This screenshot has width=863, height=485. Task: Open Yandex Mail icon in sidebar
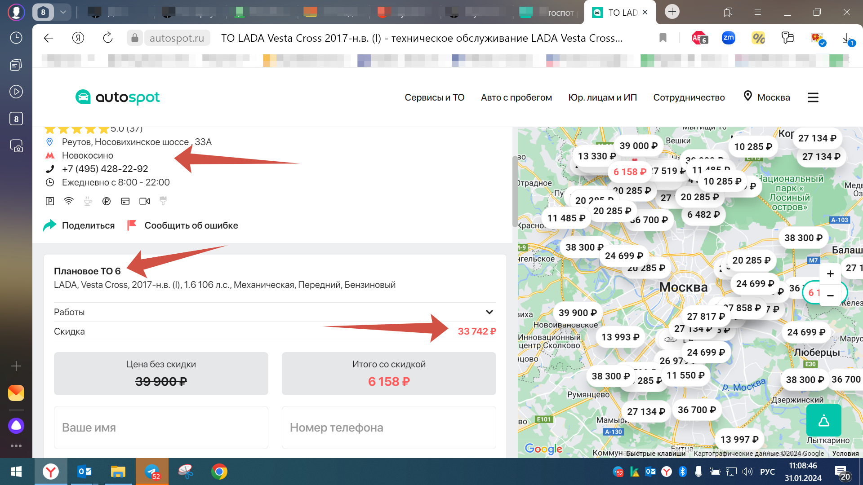click(16, 393)
